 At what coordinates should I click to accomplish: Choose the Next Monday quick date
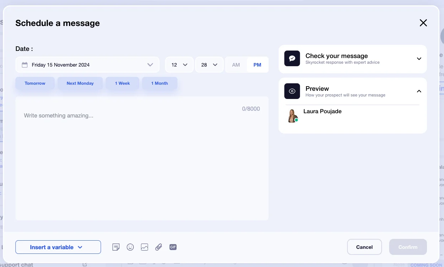coord(80,83)
